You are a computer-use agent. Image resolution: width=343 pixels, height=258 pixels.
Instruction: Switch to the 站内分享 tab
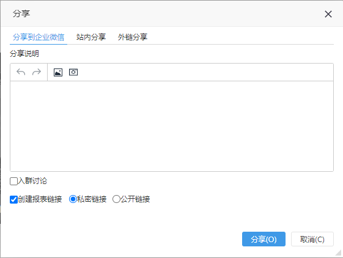[91, 37]
